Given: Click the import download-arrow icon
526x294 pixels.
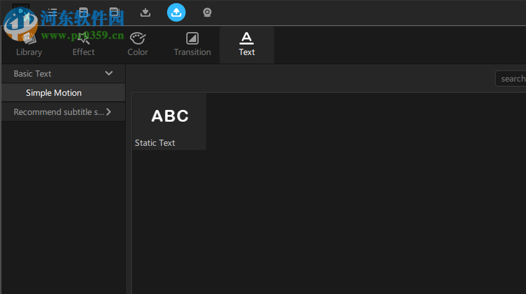Looking at the screenshot, I should (x=145, y=12).
